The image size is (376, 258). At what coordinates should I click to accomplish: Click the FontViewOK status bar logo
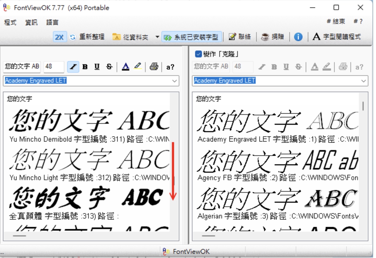click(166, 251)
